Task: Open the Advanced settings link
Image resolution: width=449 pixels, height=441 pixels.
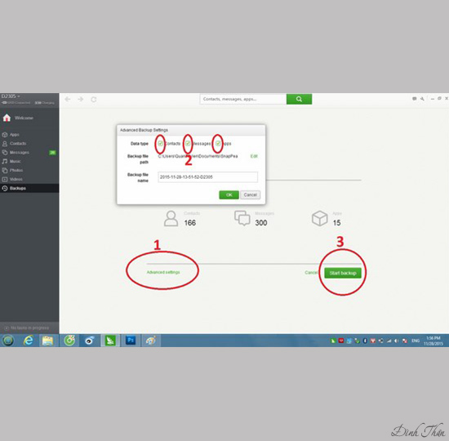Action: 163,272
